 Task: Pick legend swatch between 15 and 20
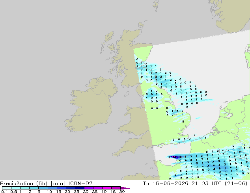[x=62, y=188]
